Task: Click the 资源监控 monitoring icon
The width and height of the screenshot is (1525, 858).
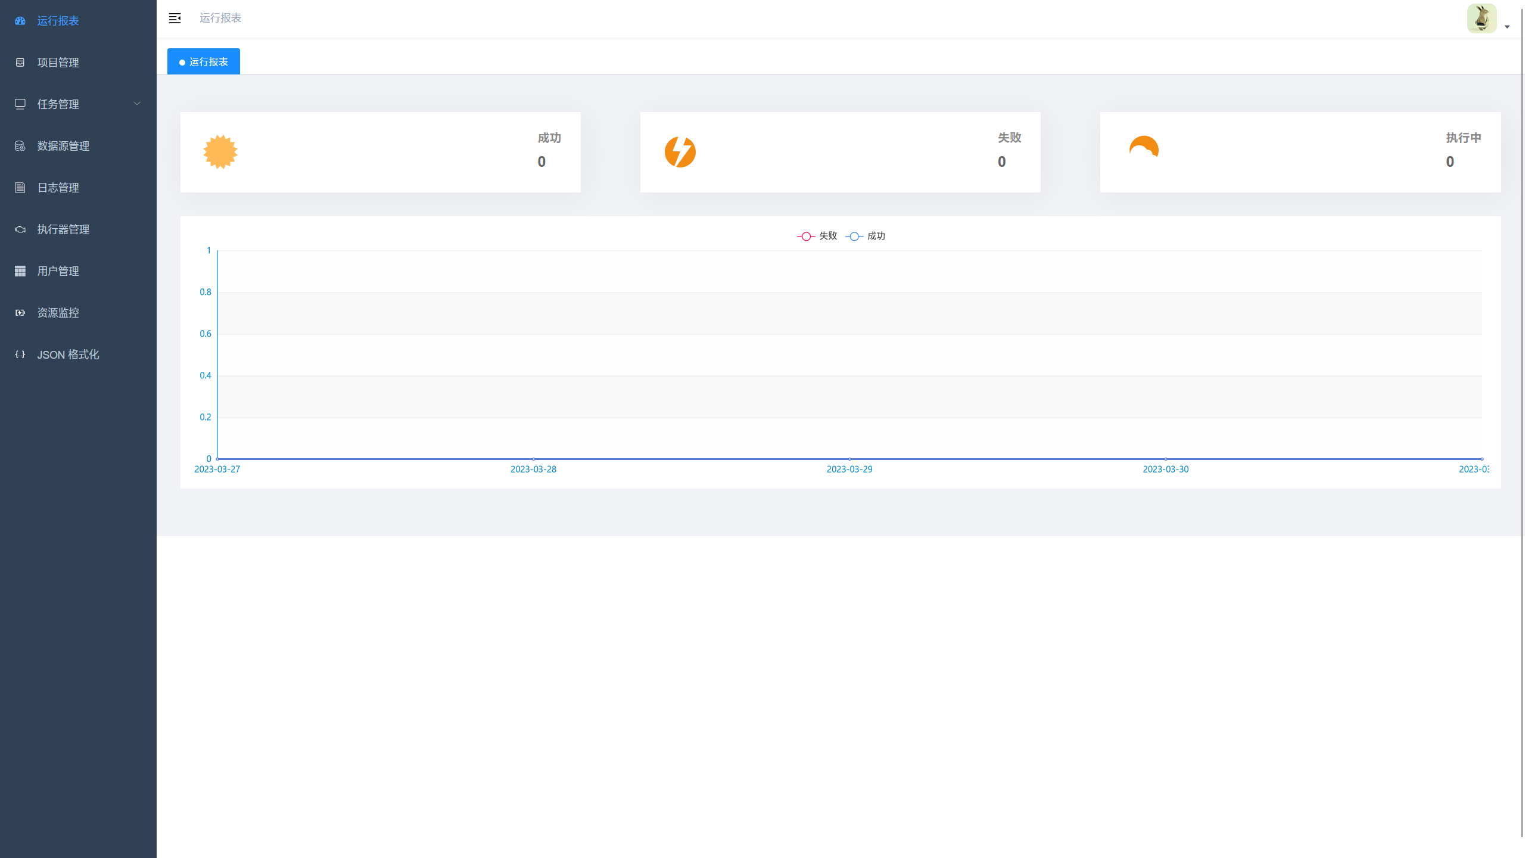Action: tap(20, 312)
